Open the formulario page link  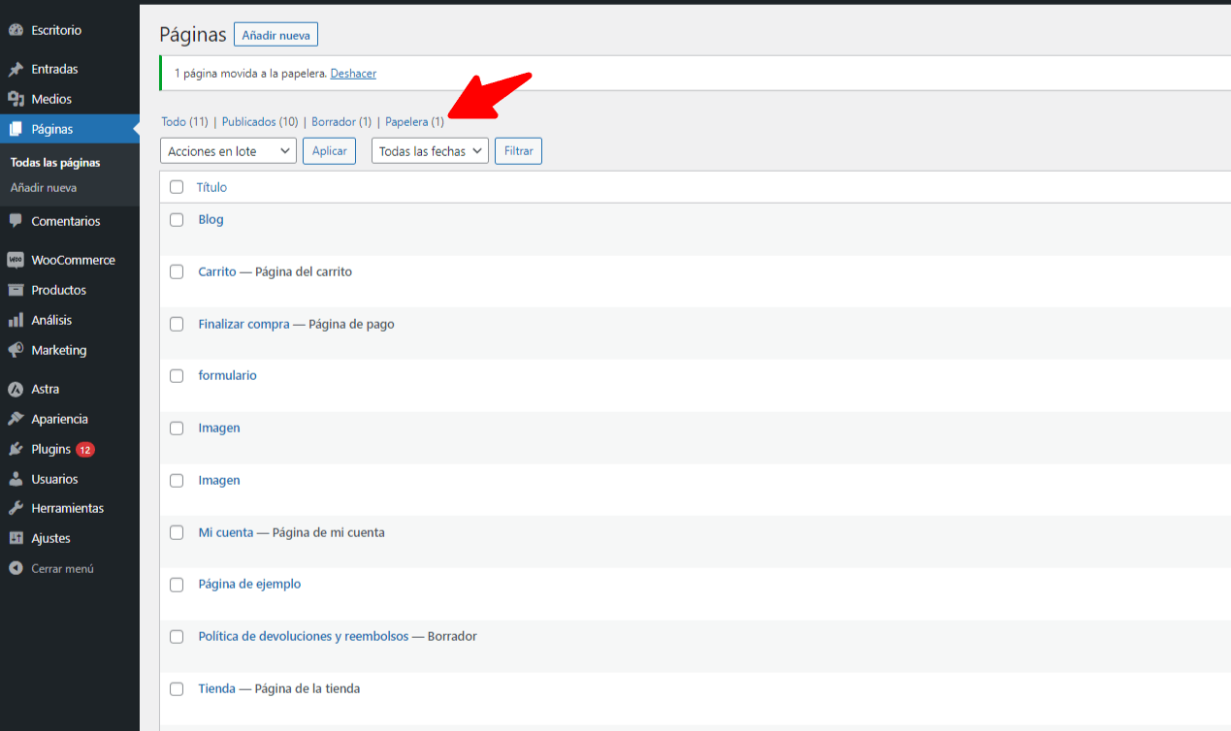click(227, 376)
